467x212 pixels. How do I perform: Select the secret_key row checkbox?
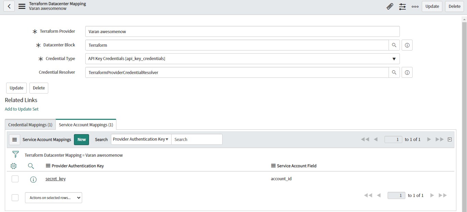point(15,179)
